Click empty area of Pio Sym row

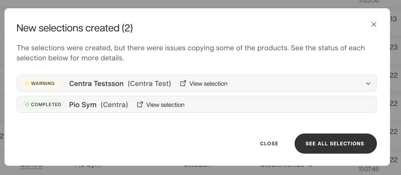click(x=279, y=105)
